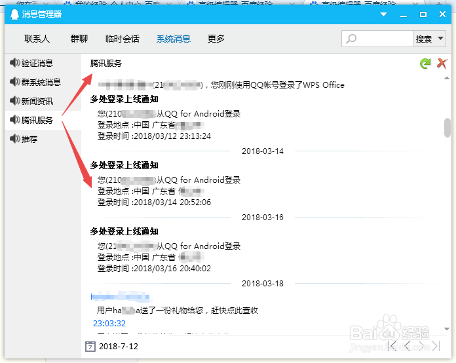Viewport: 456px width, 363px height.
Task: Click the 2018-03-18 date separator label
Action: tap(263, 284)
